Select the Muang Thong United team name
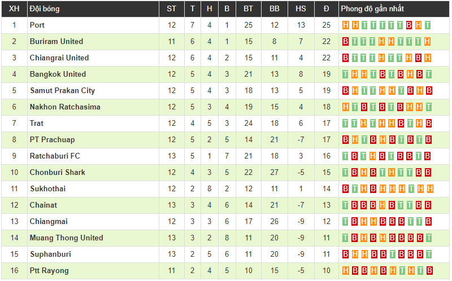452x281 pixels. tap(66, 238)
